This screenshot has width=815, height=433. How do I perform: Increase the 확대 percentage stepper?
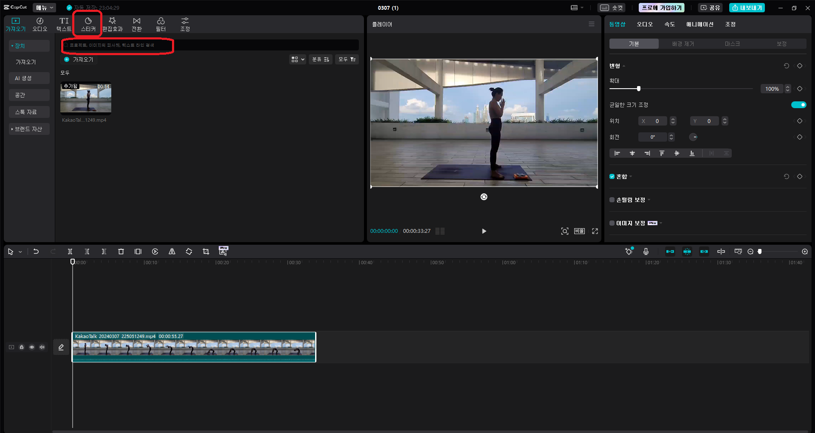(x=788, y=87)
